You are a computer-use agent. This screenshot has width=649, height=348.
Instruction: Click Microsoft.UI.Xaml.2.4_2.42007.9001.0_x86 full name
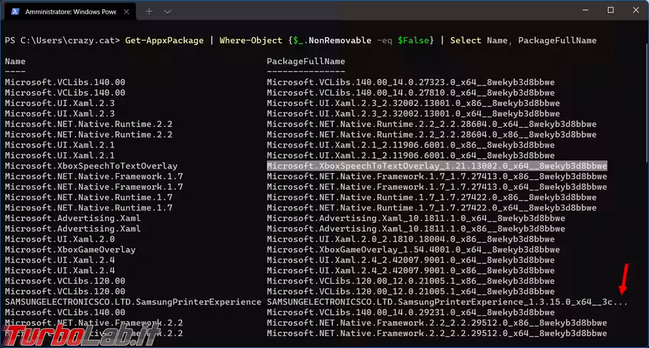[x=411, y=271]
